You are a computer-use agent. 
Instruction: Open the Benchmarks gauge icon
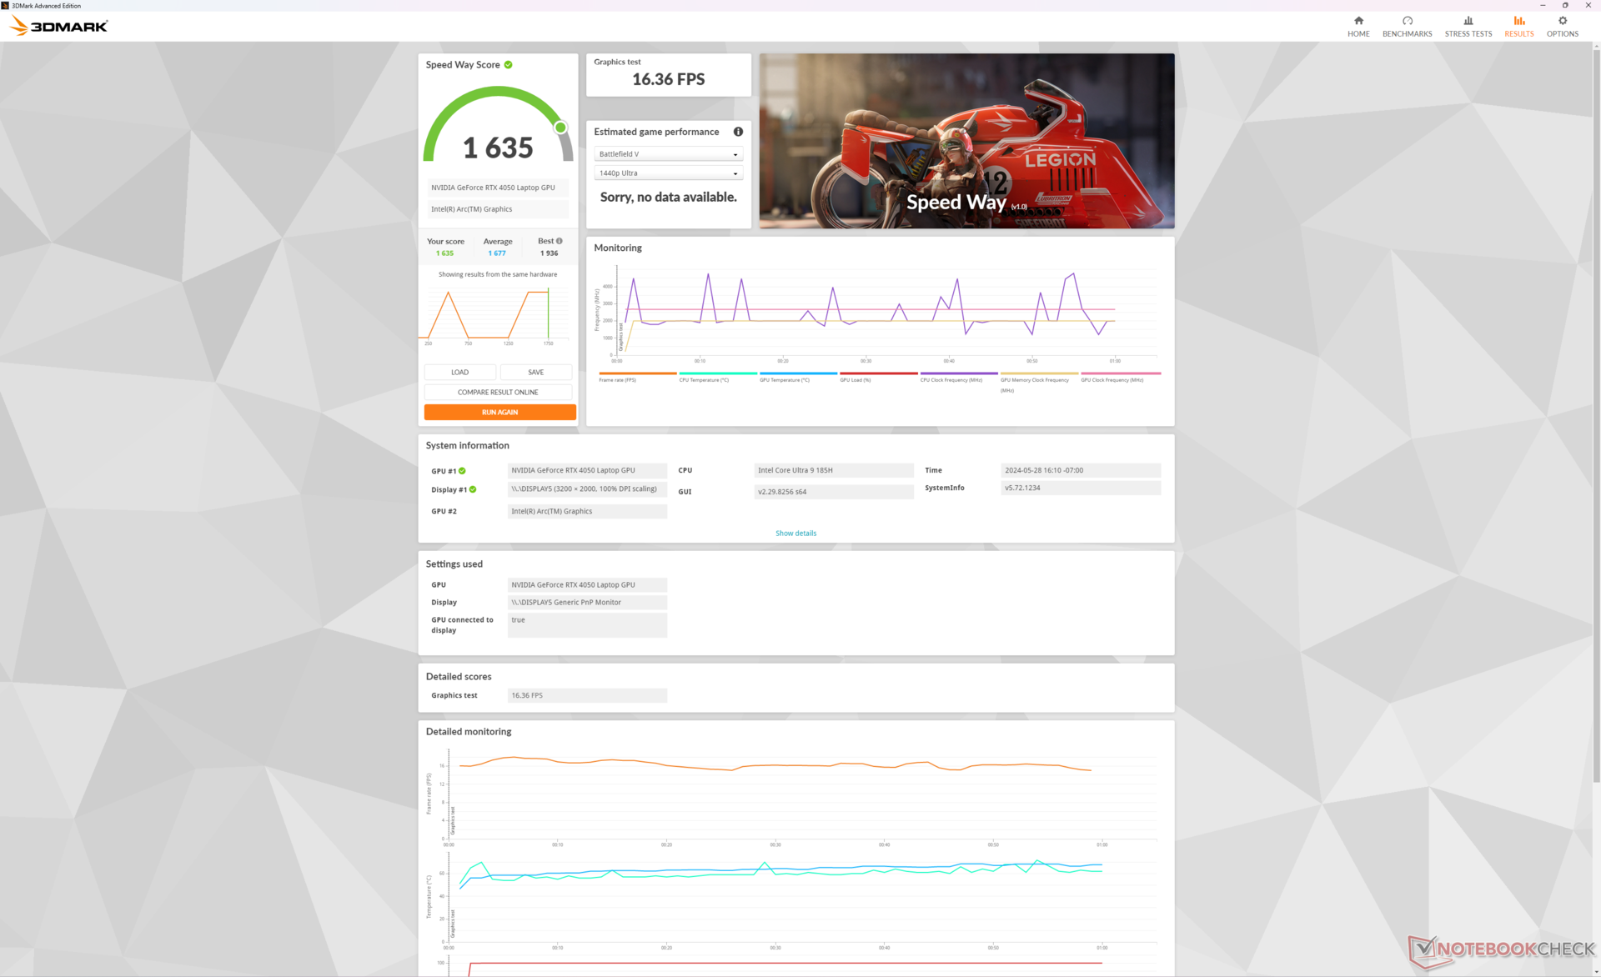(x=1407, y=21)
